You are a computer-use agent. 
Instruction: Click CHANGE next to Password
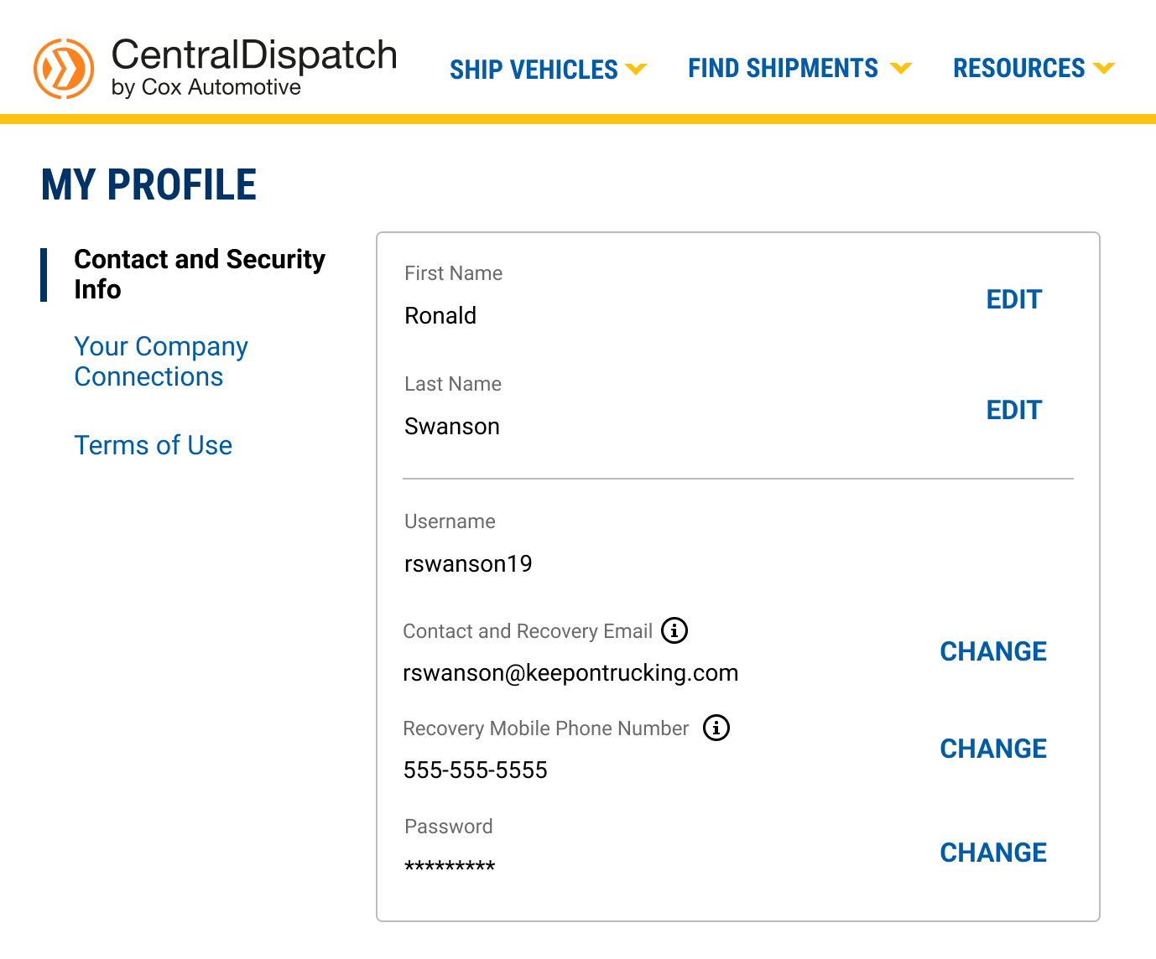point(993,852)
